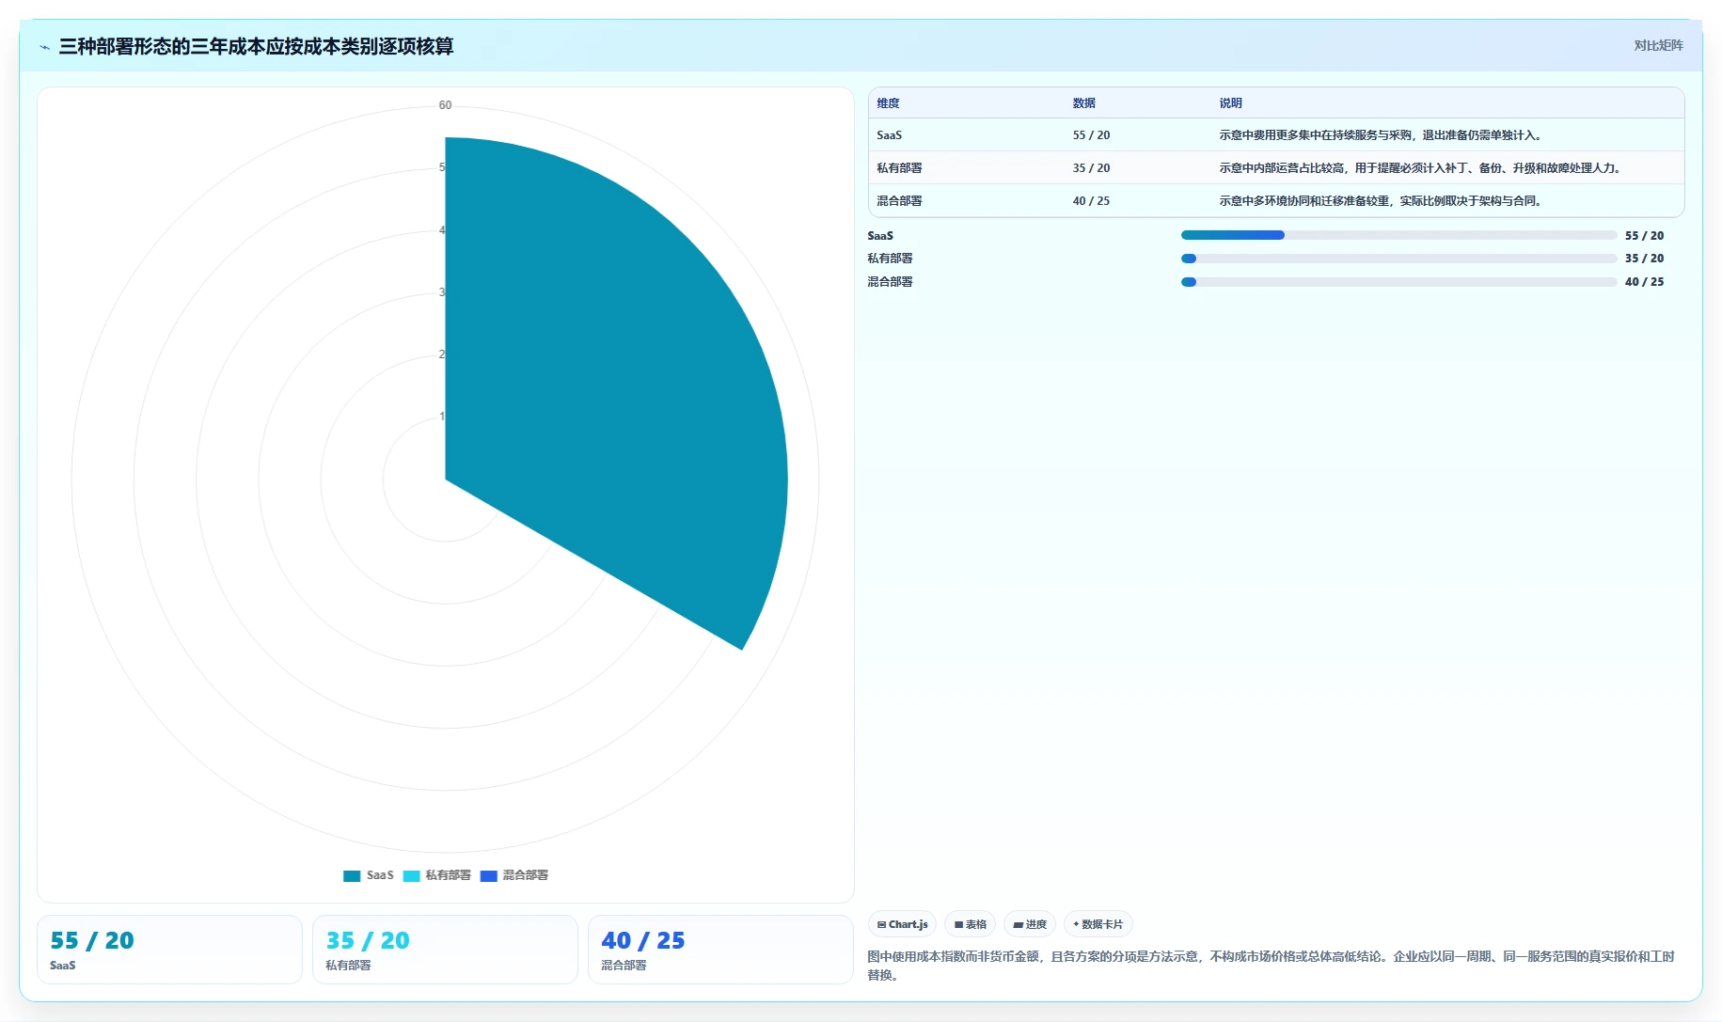Click the SaaS label beside progress bar
The width and height of the screenshot is (1722, 1022).
880,236
